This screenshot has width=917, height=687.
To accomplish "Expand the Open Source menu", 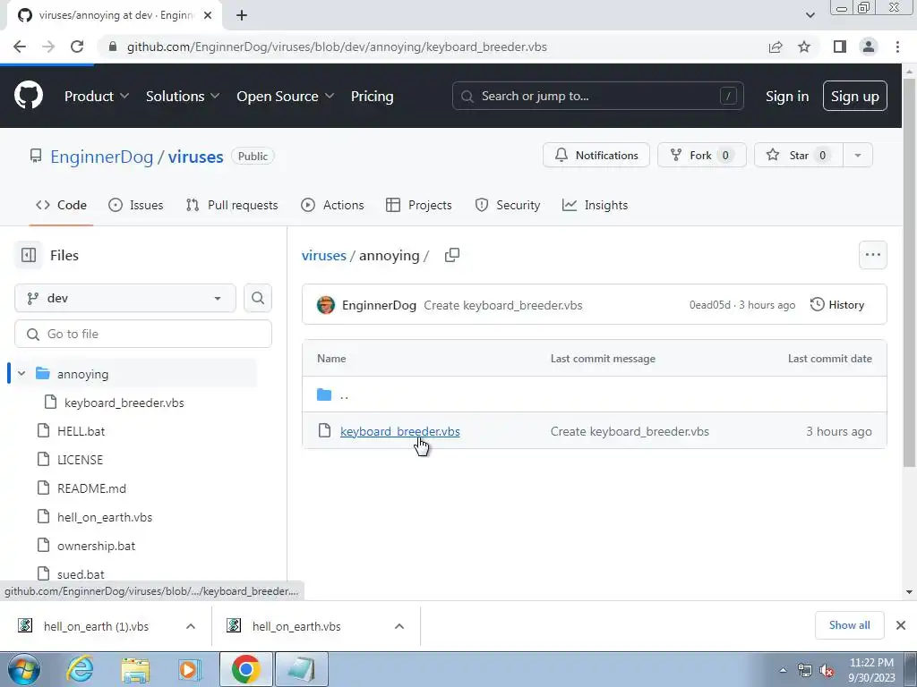I will click(285, 96).
